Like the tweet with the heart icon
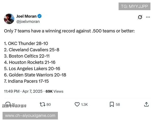 click(77, 104)
